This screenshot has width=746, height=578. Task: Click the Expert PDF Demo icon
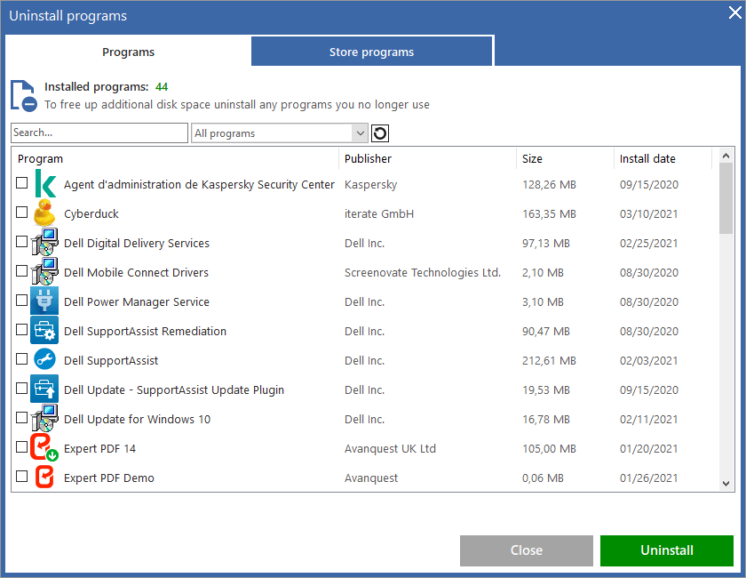tap(44, 477)
